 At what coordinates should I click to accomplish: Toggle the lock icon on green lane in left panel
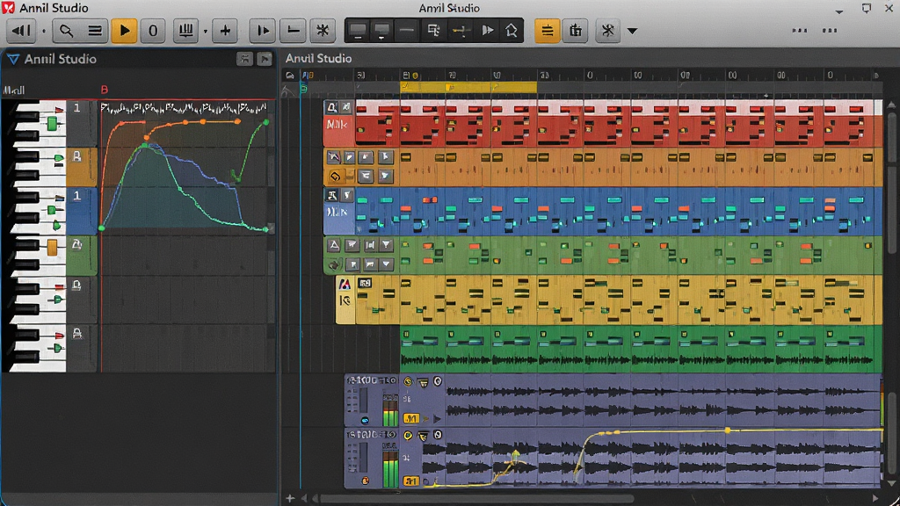point(77,244)
